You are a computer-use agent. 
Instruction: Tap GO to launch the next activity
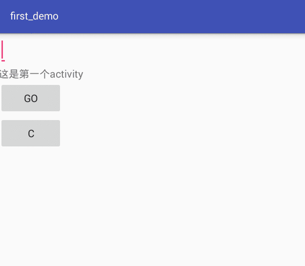point(31,98)
